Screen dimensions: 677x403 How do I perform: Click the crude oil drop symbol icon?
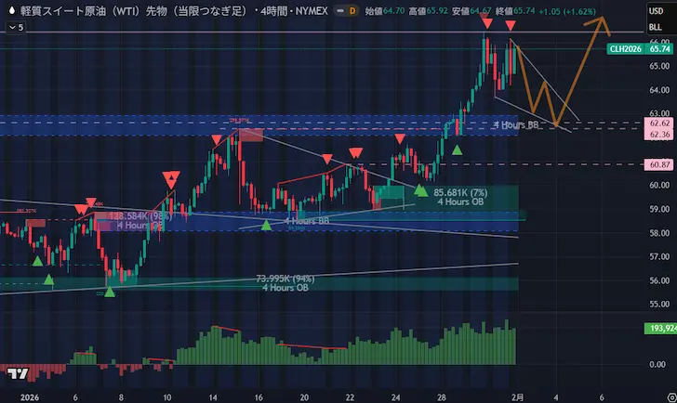pyautogui.click(x=11, y=11)
